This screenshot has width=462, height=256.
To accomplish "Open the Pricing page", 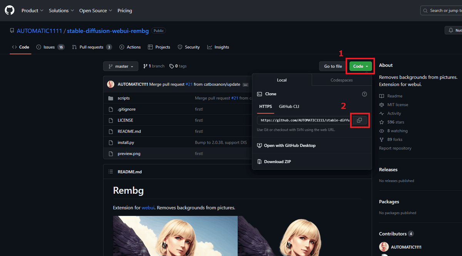I will [125, 10].
